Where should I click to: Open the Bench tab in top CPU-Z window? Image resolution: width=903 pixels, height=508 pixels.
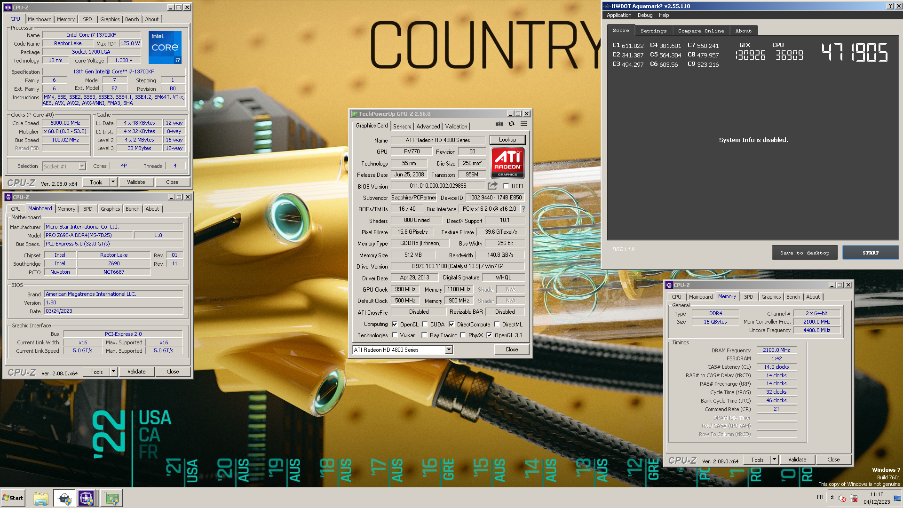point(132,19)
